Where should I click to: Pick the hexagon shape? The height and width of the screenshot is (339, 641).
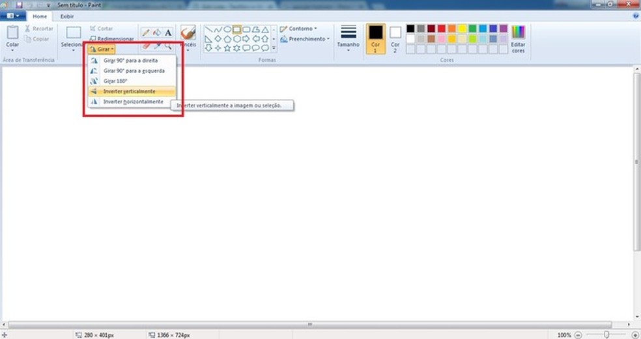point(236,39)
